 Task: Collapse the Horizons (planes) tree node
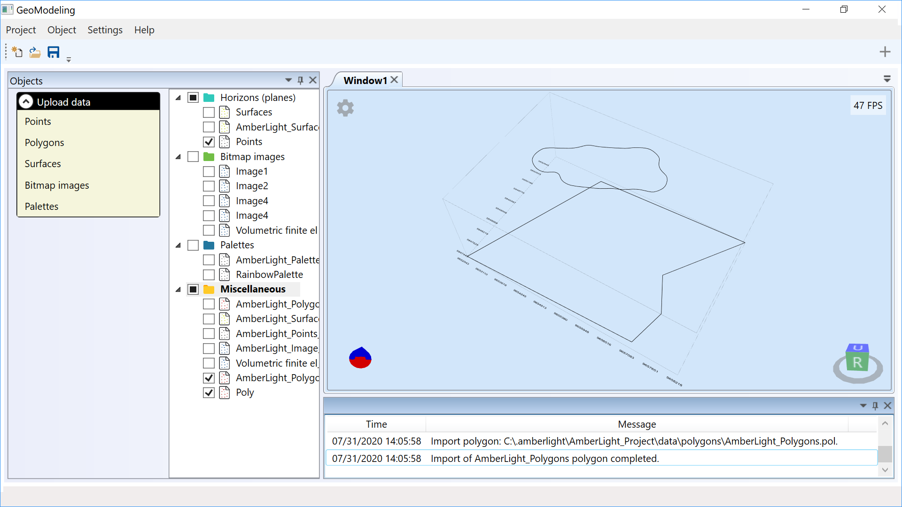point(178,98)
